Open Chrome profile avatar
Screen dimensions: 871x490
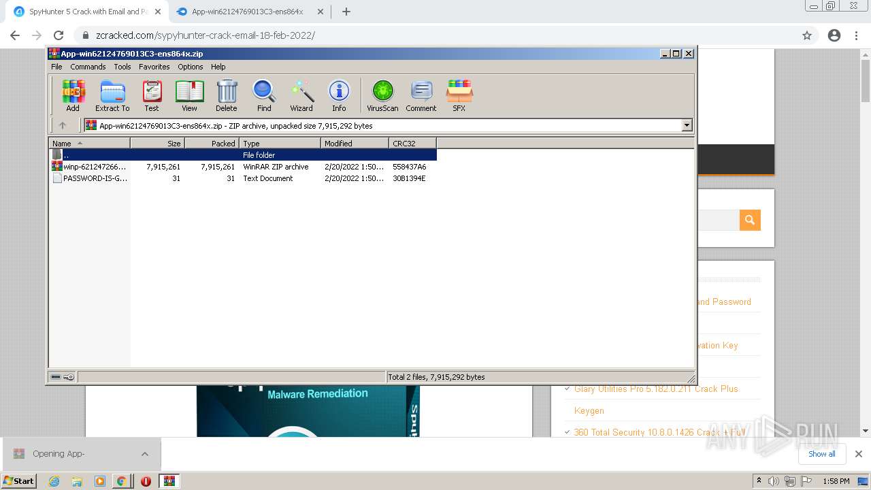(x=834, y=35)
